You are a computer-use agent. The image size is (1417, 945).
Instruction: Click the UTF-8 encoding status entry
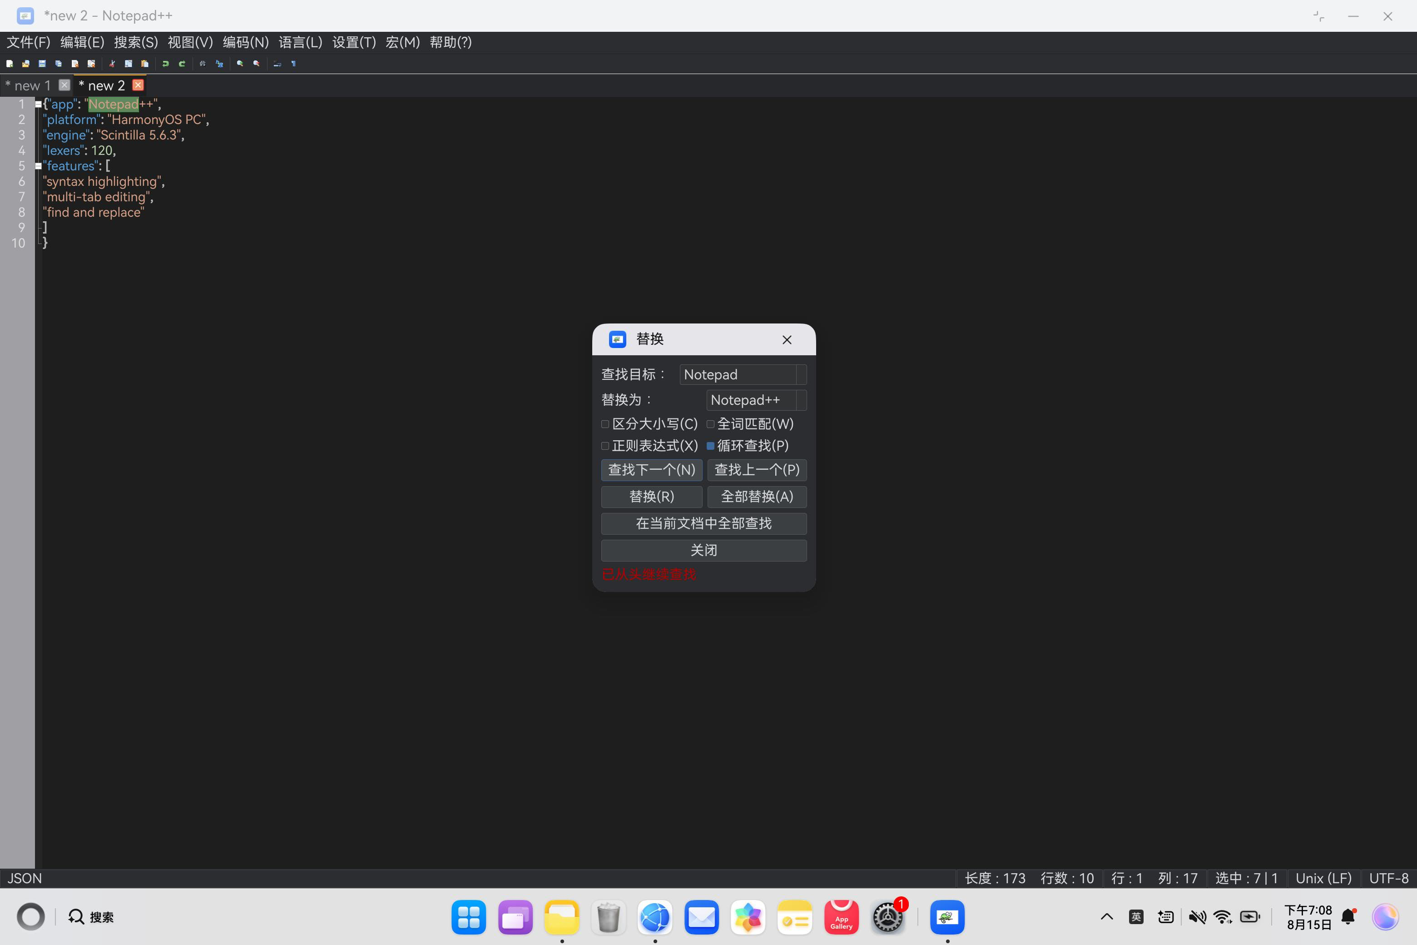coord(1389,878)
